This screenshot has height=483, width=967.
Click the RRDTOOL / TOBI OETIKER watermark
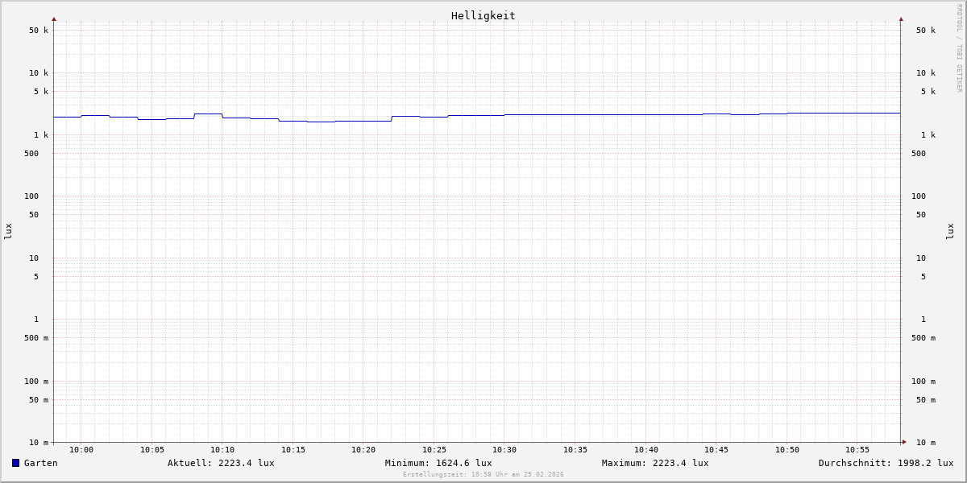tap(959, 48)
